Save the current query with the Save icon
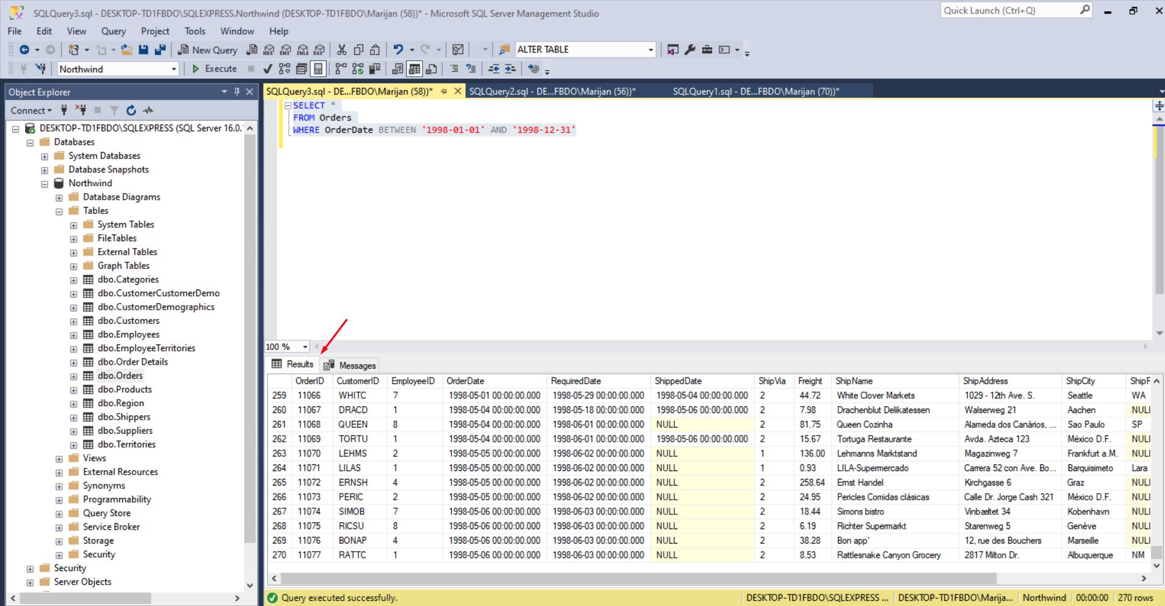The image size is (1165, 606). tap(143, 49)
